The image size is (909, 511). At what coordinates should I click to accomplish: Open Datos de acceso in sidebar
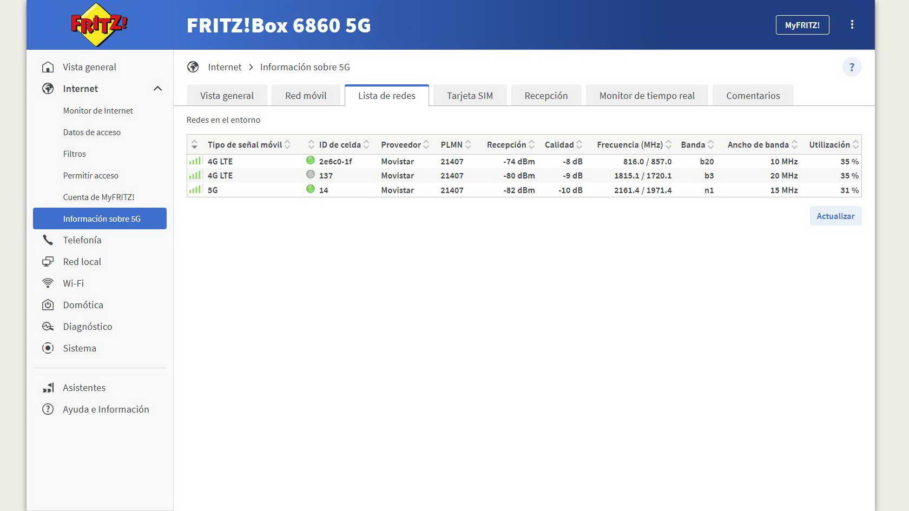(91, 132)
